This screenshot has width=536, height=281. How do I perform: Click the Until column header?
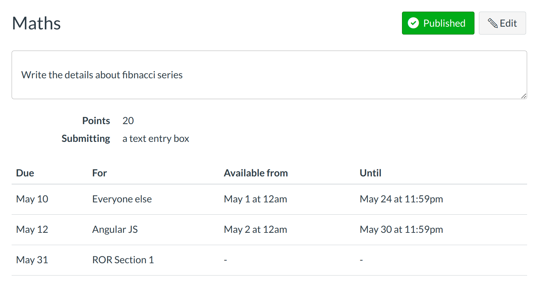tap(370, 173)
